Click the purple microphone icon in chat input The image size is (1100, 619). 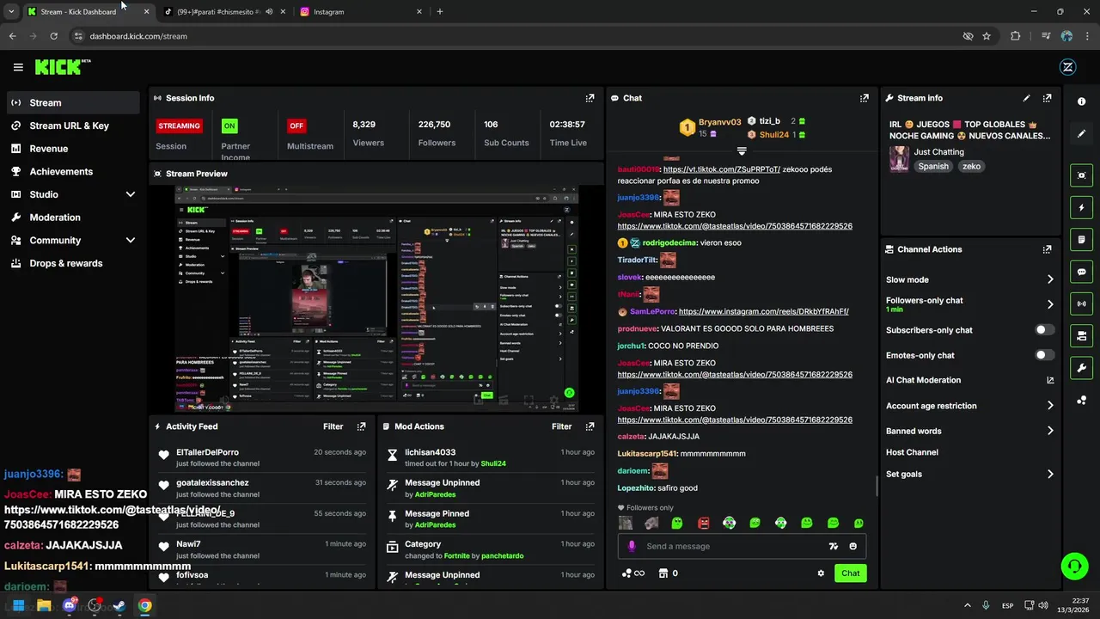(632, 546)
